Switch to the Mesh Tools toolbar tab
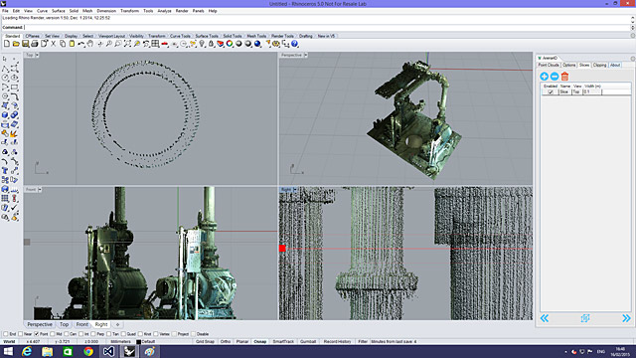The width and height of the screenshot is (636, 358). 256,36
